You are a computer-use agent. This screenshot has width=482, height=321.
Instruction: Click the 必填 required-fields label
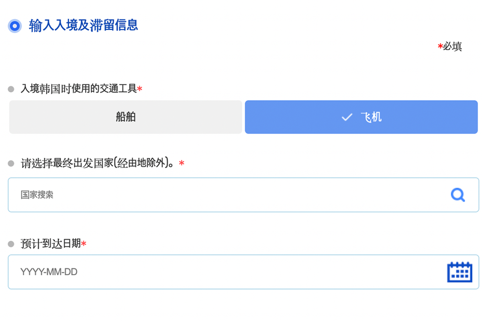(450, 46)
